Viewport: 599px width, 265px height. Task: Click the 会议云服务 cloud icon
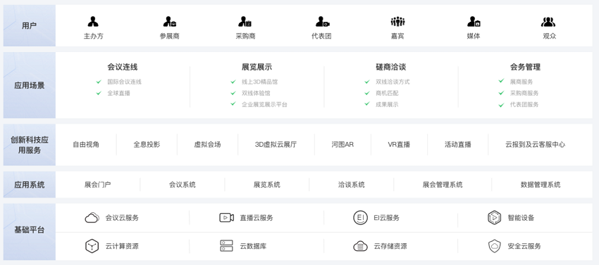(92, 218)
